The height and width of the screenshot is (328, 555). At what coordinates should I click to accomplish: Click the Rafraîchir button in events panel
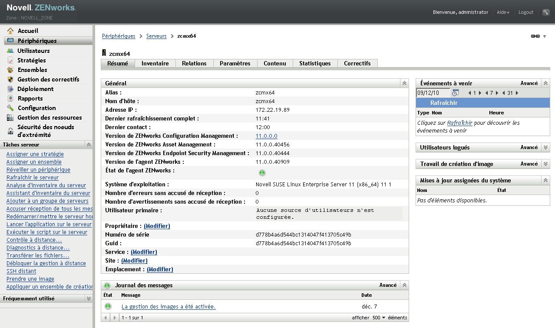pos(444,103)
